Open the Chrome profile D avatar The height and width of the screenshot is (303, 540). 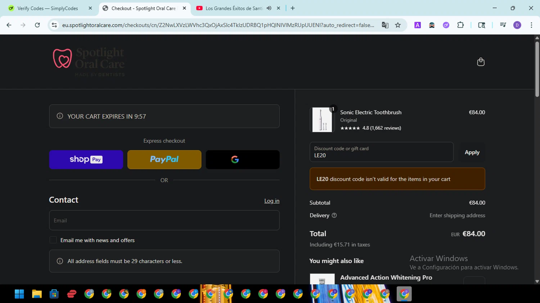(x=517, y=25)
